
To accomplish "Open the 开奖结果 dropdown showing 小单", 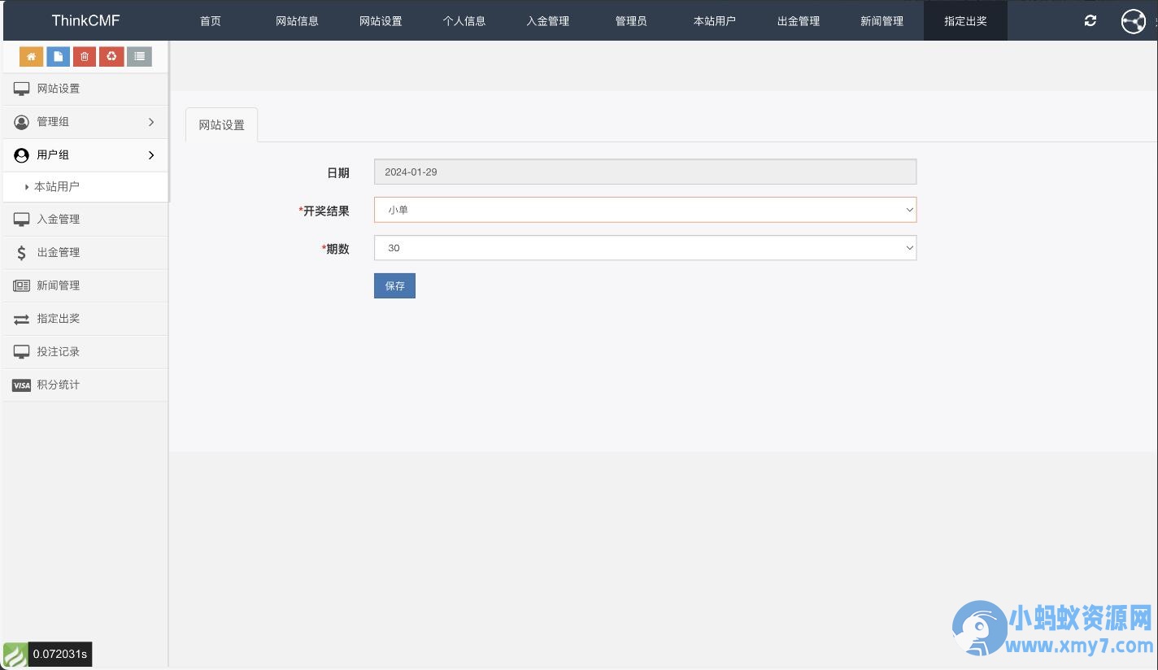I will [645, 210].
